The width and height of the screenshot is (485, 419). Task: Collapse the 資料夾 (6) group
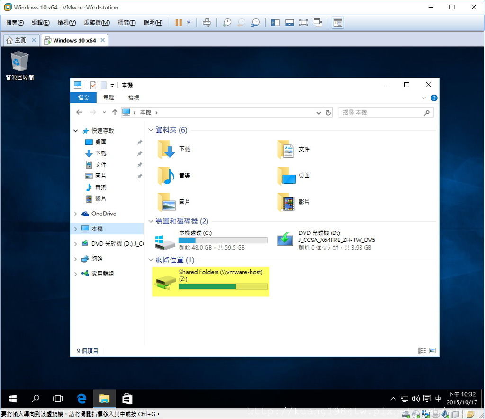click(x=151, y=130)
